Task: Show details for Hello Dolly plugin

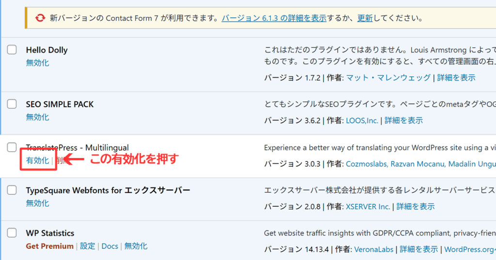Action: [x=456, y=77]
